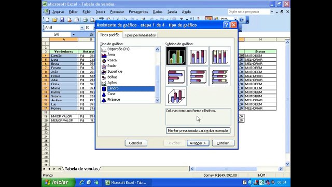Switch to Tipos personalizados tab
Image resolution: width=332 pixels, height=187 pixels.
click(x=140, y=35)
